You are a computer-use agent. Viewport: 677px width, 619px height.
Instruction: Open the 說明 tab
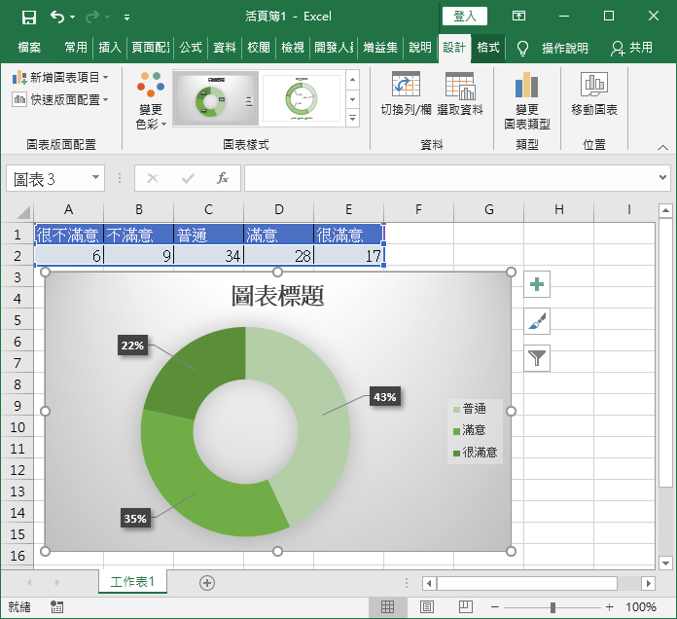pyautogui.click(x=420, y=47)
